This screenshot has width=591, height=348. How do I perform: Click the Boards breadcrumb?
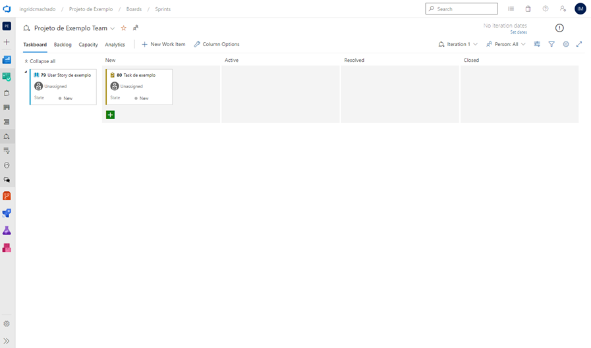click(134, 9)
